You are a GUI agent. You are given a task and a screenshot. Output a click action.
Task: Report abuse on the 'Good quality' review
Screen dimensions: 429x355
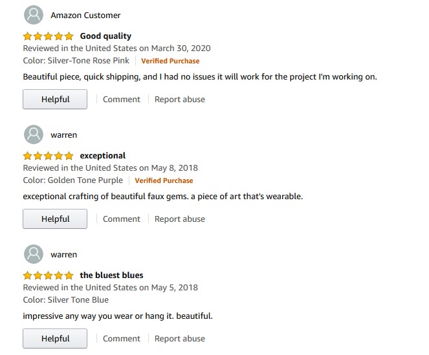click(x=179, y=100)
